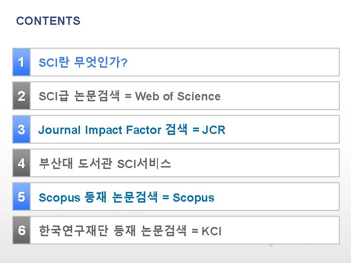Open the '한국연구재단 등재 논문검색' text
Viewport: 351px width, 263px height.
113,231
